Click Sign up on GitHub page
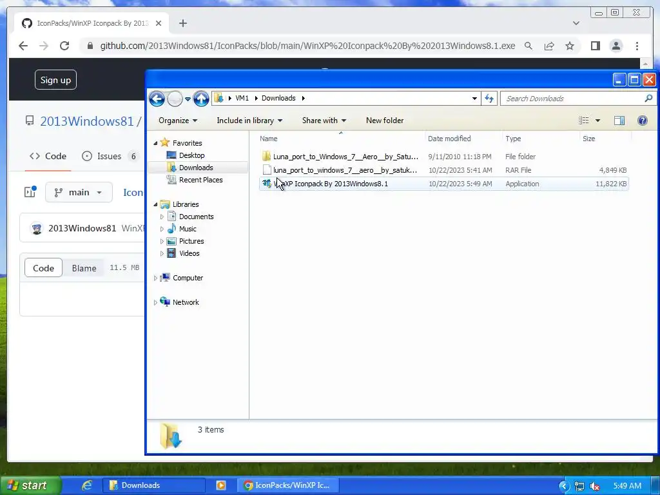Screen dimensions: 660x495 (55, 80)
